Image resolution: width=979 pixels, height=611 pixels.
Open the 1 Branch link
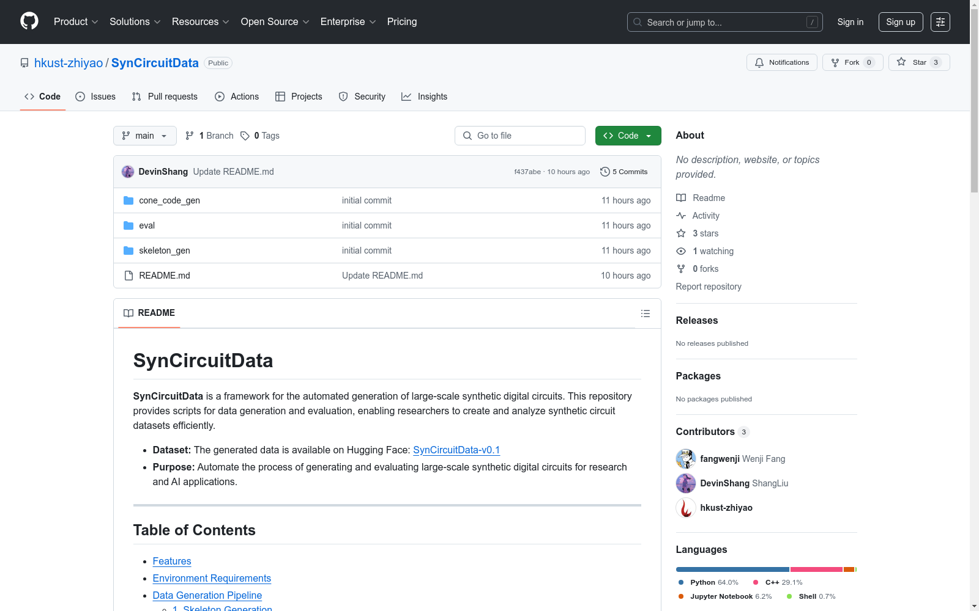click(210, 136)
